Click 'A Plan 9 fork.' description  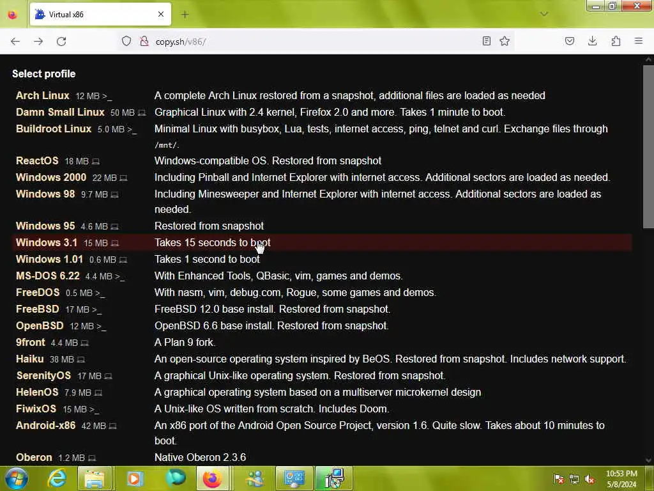(x=185, y=343)
